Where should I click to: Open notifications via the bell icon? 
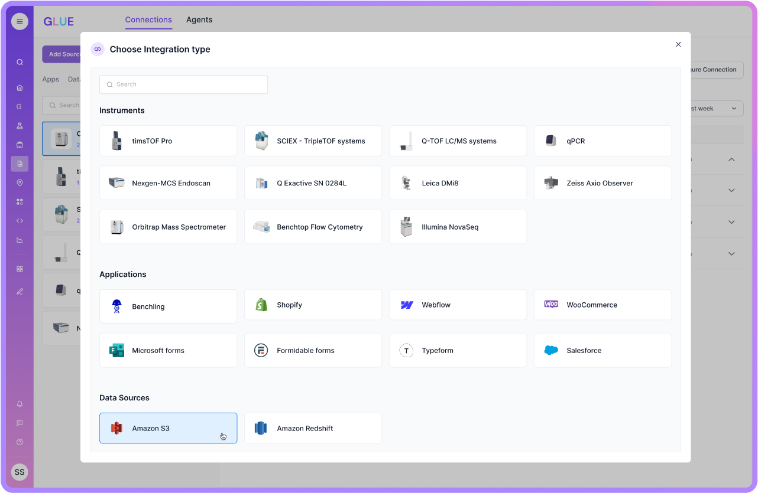coord(20,404)
